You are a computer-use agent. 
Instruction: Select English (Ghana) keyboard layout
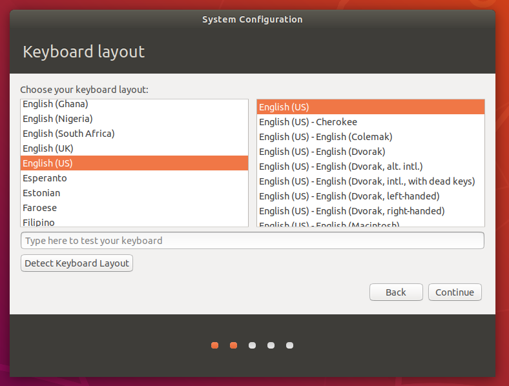[x=55, y=104]
